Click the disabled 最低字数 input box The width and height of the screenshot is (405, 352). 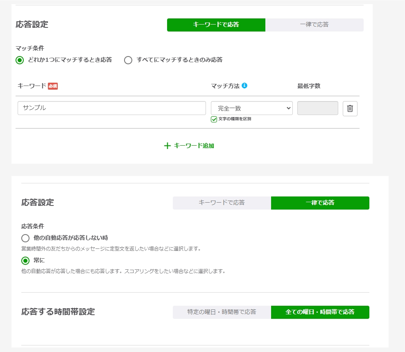coord(317,108)
